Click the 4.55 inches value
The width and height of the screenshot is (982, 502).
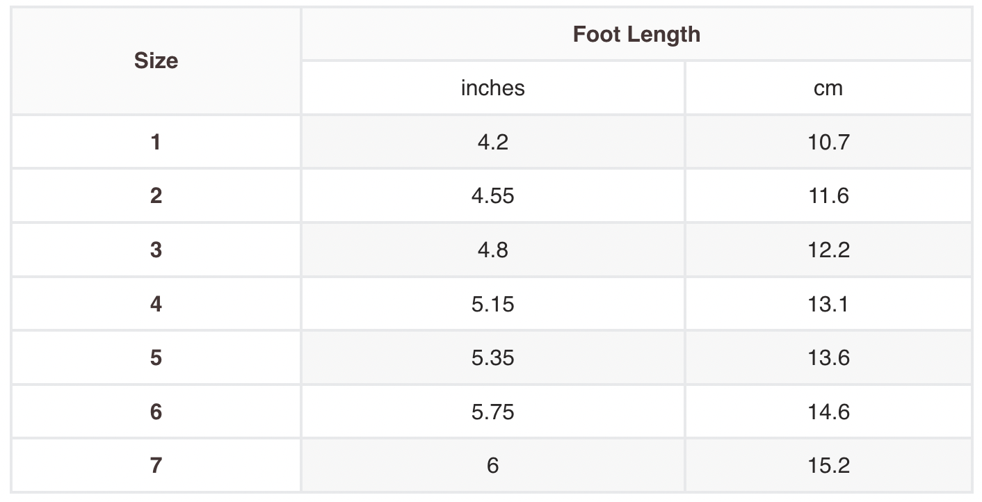tap(492, 195)
